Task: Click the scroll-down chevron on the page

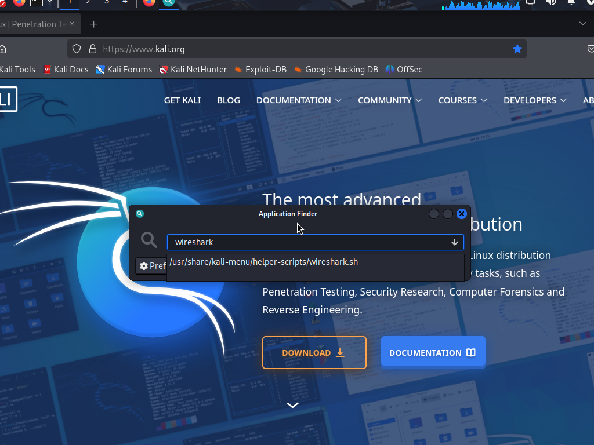Action: point(292,405)
